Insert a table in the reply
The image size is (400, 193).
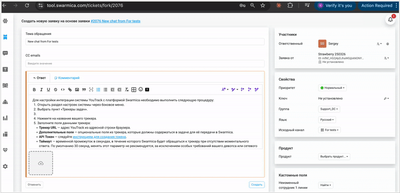coord(134,89)
